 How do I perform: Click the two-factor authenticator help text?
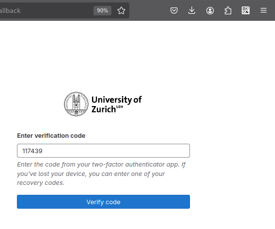101,173
